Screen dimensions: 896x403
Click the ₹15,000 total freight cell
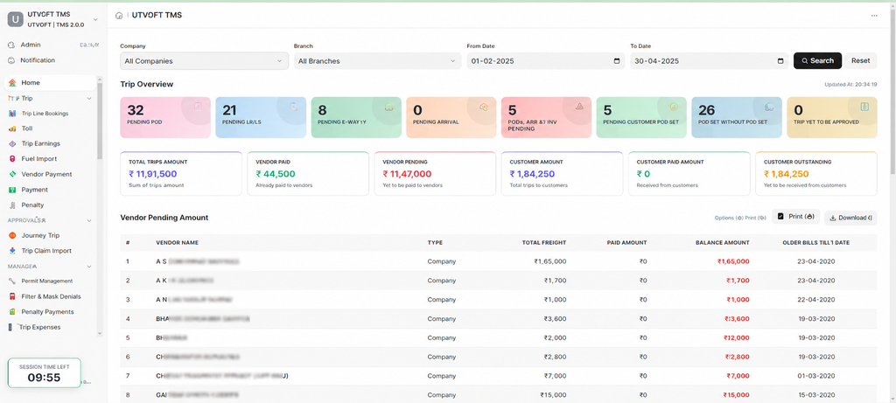point(553,395)
